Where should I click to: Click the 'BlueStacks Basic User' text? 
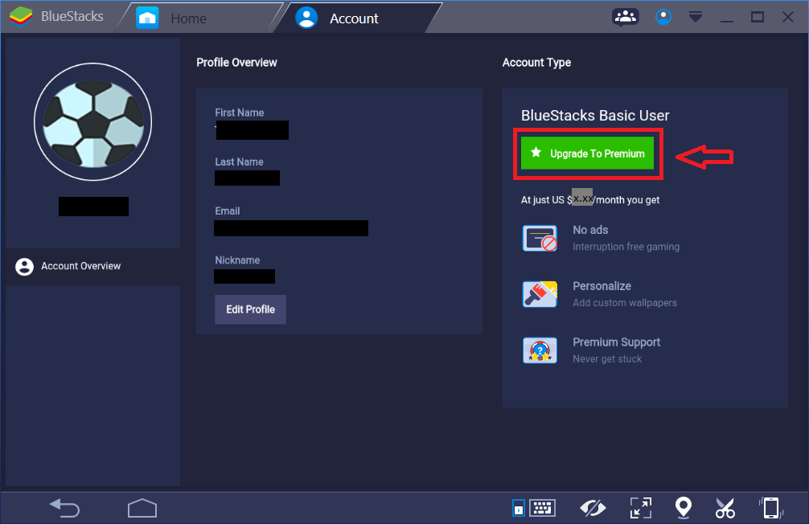point(595,116)
